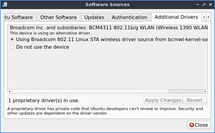Select "Do not use the device" option
215x133 pixels.
(12, 47)
